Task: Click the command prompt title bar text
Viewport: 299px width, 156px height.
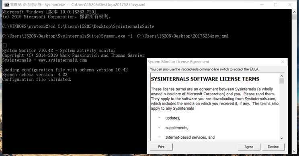Action: pos(78,4)
